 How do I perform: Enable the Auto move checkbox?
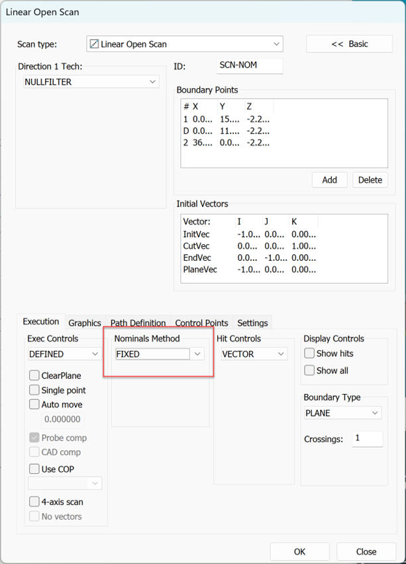(x=34, y=404)
